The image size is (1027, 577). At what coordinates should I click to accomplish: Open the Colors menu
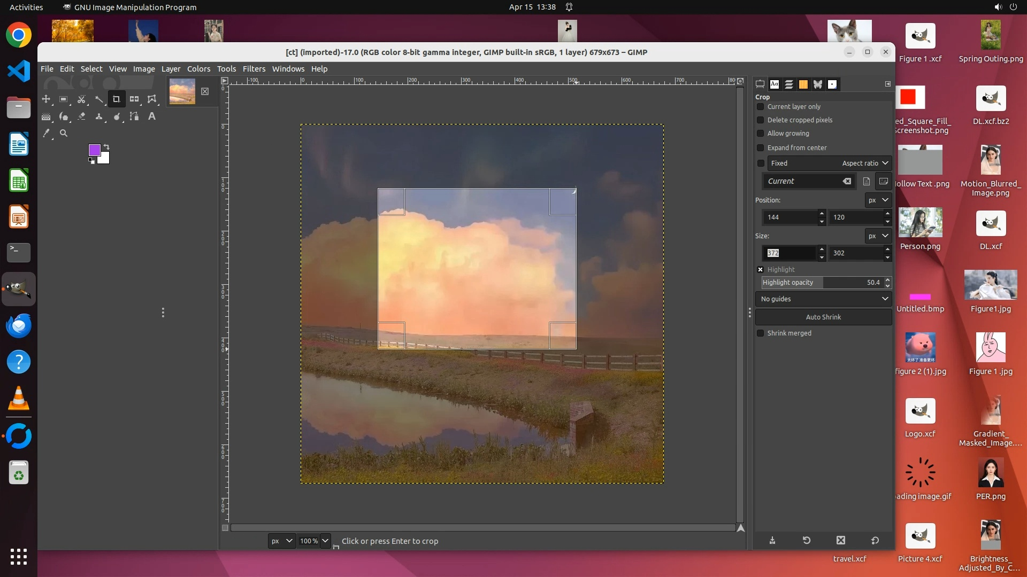(198, 69)
